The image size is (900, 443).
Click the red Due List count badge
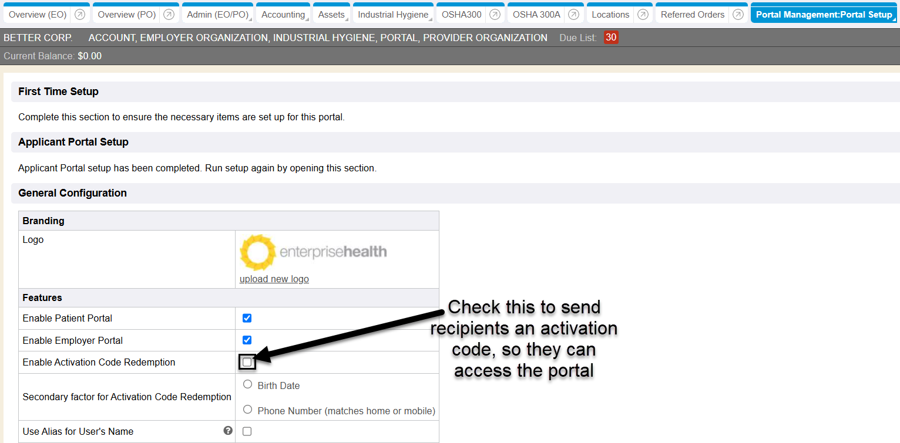click(611, 38)
